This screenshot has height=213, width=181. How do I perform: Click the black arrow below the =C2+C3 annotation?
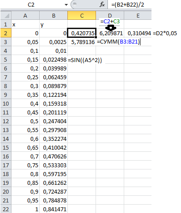[111, 28]
